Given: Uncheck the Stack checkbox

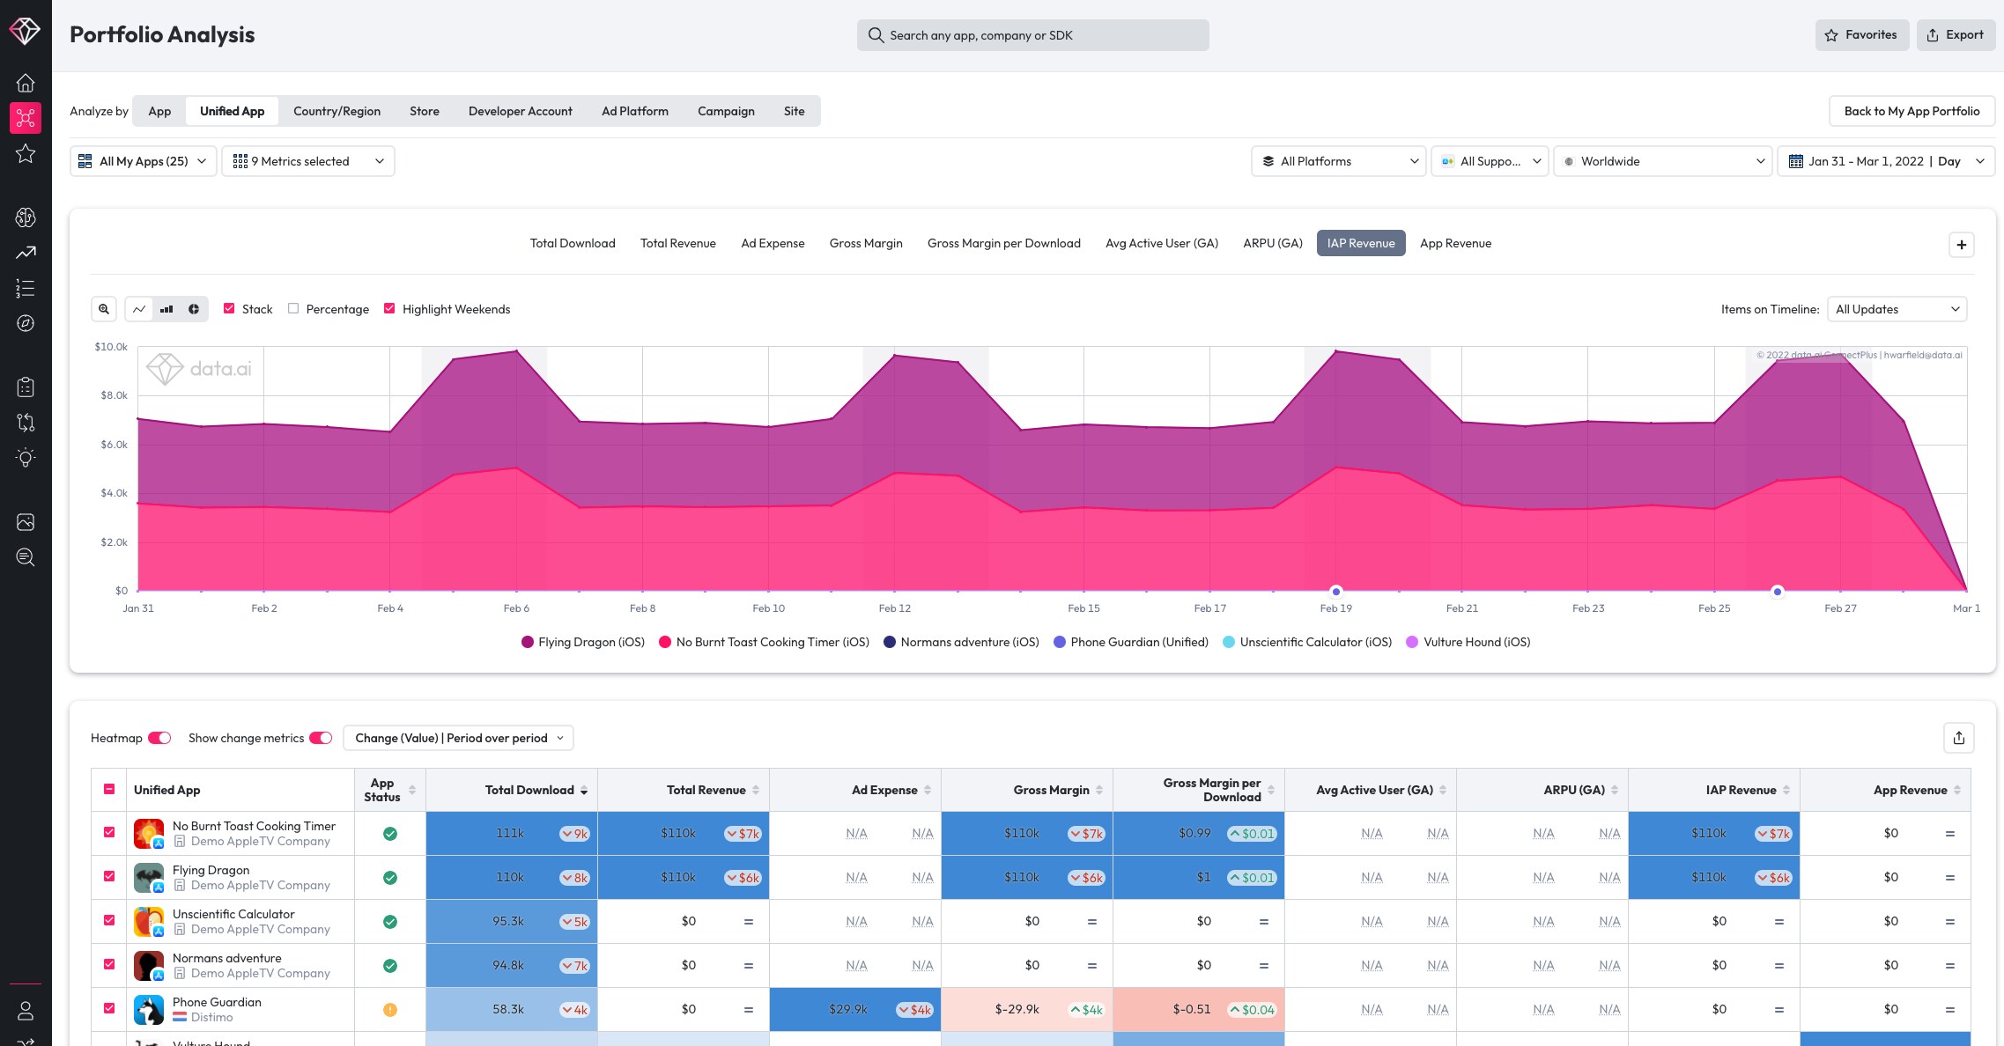Looking at the screenshot, I should [229, 308].
